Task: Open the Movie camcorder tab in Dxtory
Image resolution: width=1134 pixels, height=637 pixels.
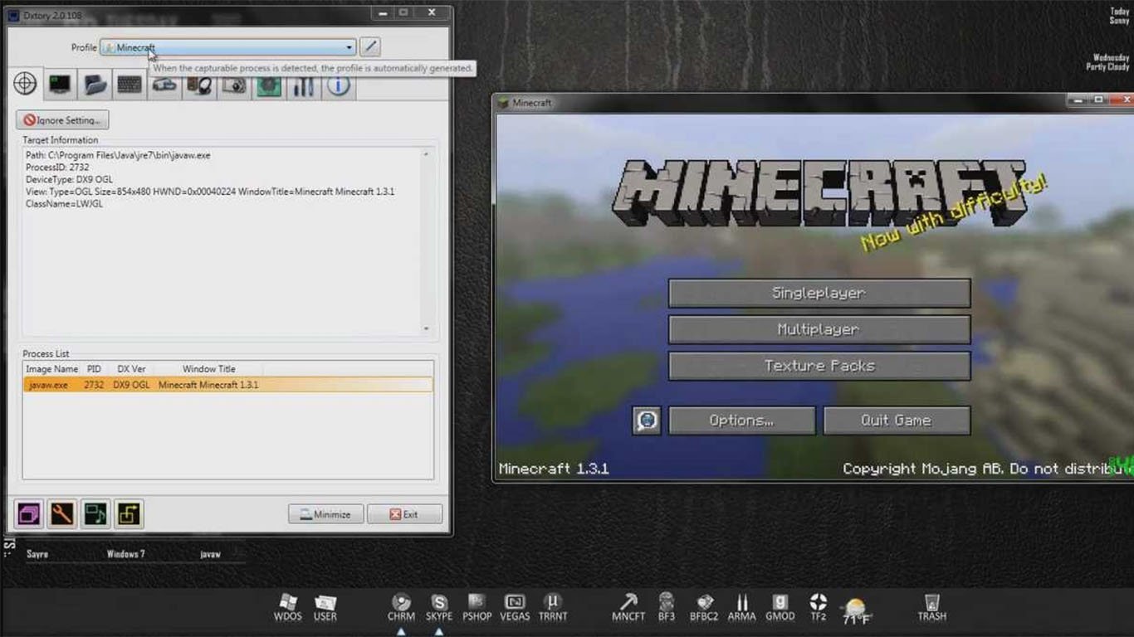Action: coord(164,85)
